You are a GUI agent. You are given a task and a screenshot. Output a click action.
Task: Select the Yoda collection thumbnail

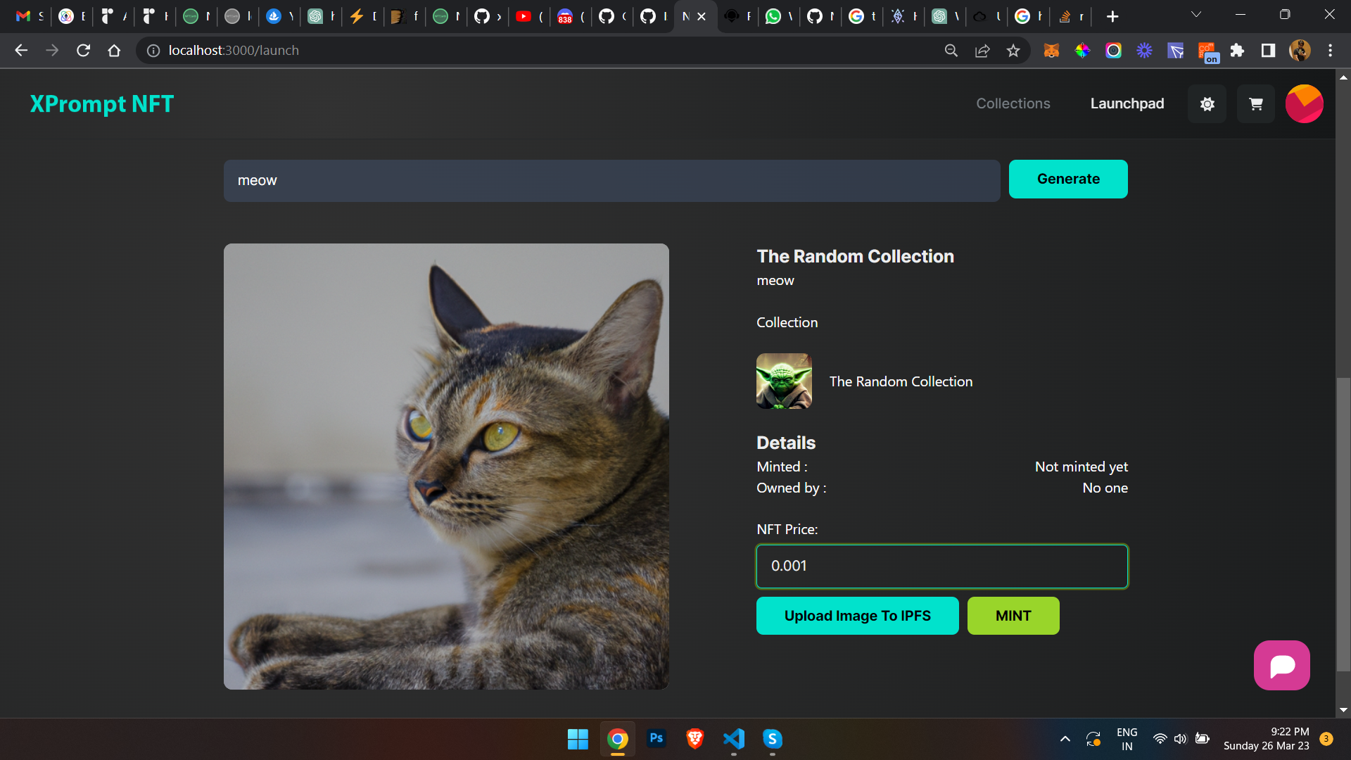click(784, 381)
